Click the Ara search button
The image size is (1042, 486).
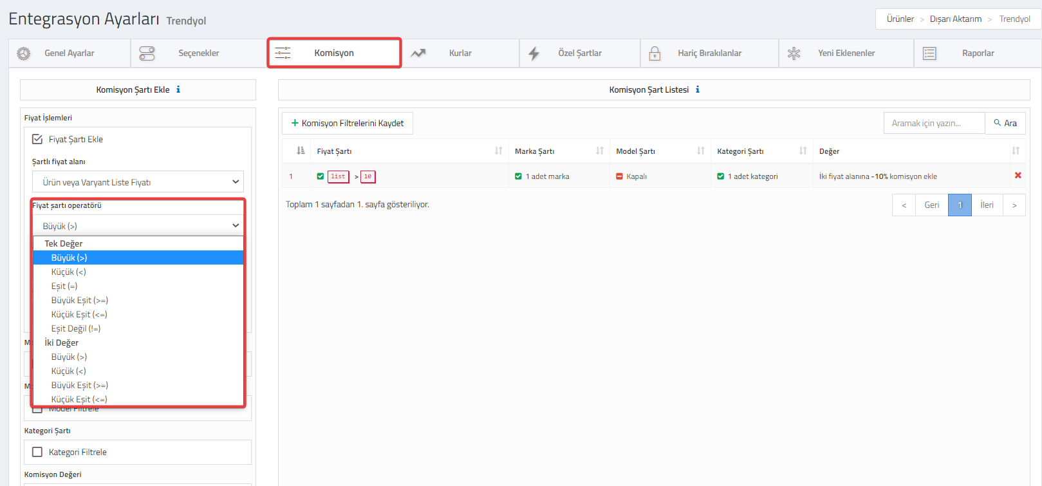1005,123
